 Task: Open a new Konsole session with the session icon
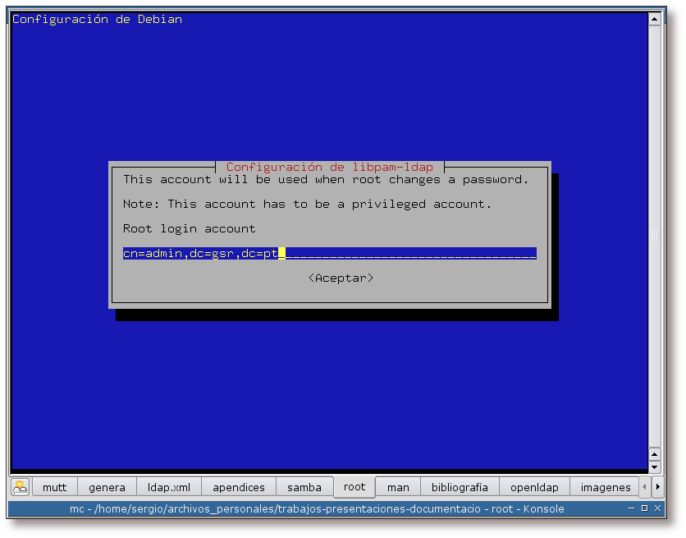pyautogui.click(x=20, y=487)
